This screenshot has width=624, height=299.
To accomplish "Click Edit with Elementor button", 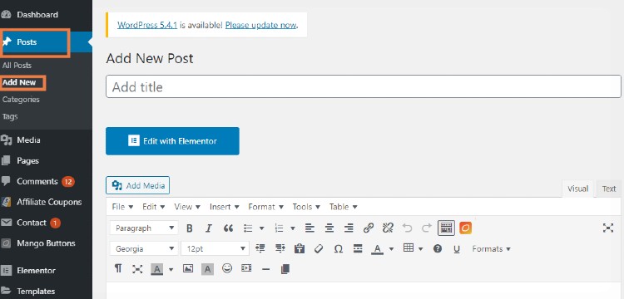I will (x=172, y=141).
